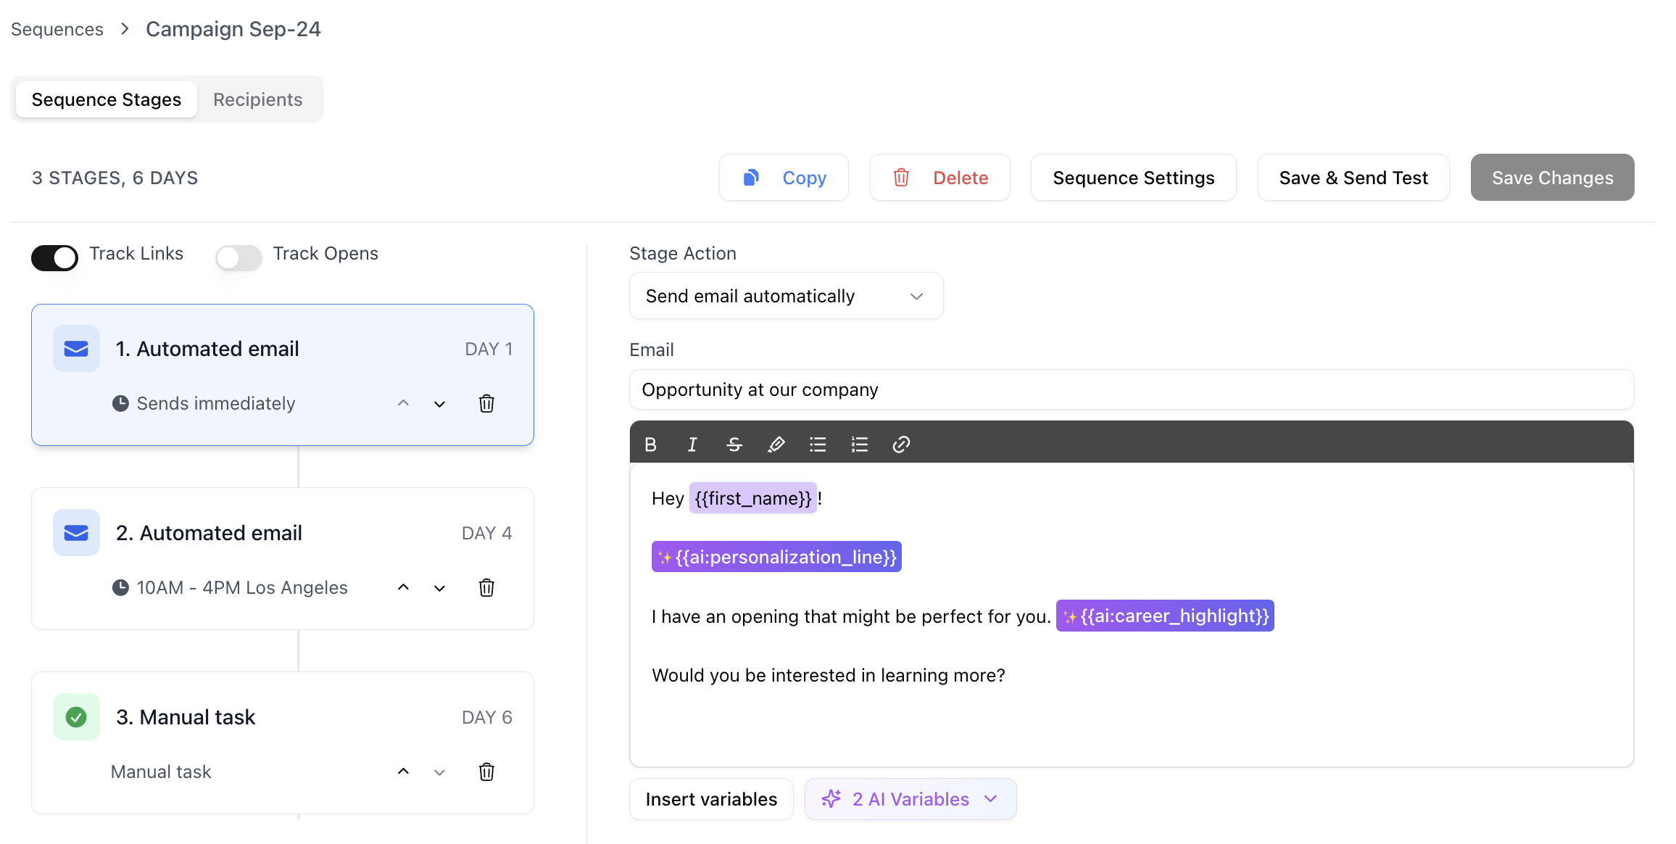Select the highlighter tool in editor toolbar
1676x844 pixels.
coord(776,444)
